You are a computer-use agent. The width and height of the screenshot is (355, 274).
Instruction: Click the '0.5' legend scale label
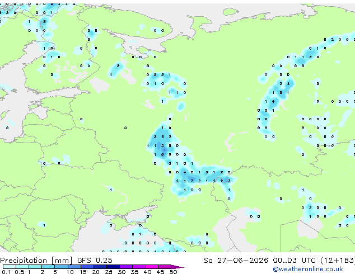coord(19,272)
